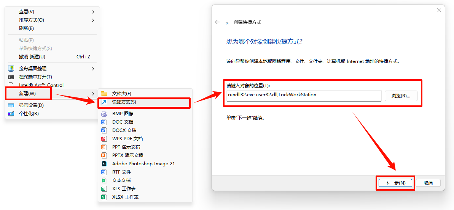The width and height of the screenshot is (454, 210).
Task: Choose 粘贴(P) in context menu
Action: [53, 40]
